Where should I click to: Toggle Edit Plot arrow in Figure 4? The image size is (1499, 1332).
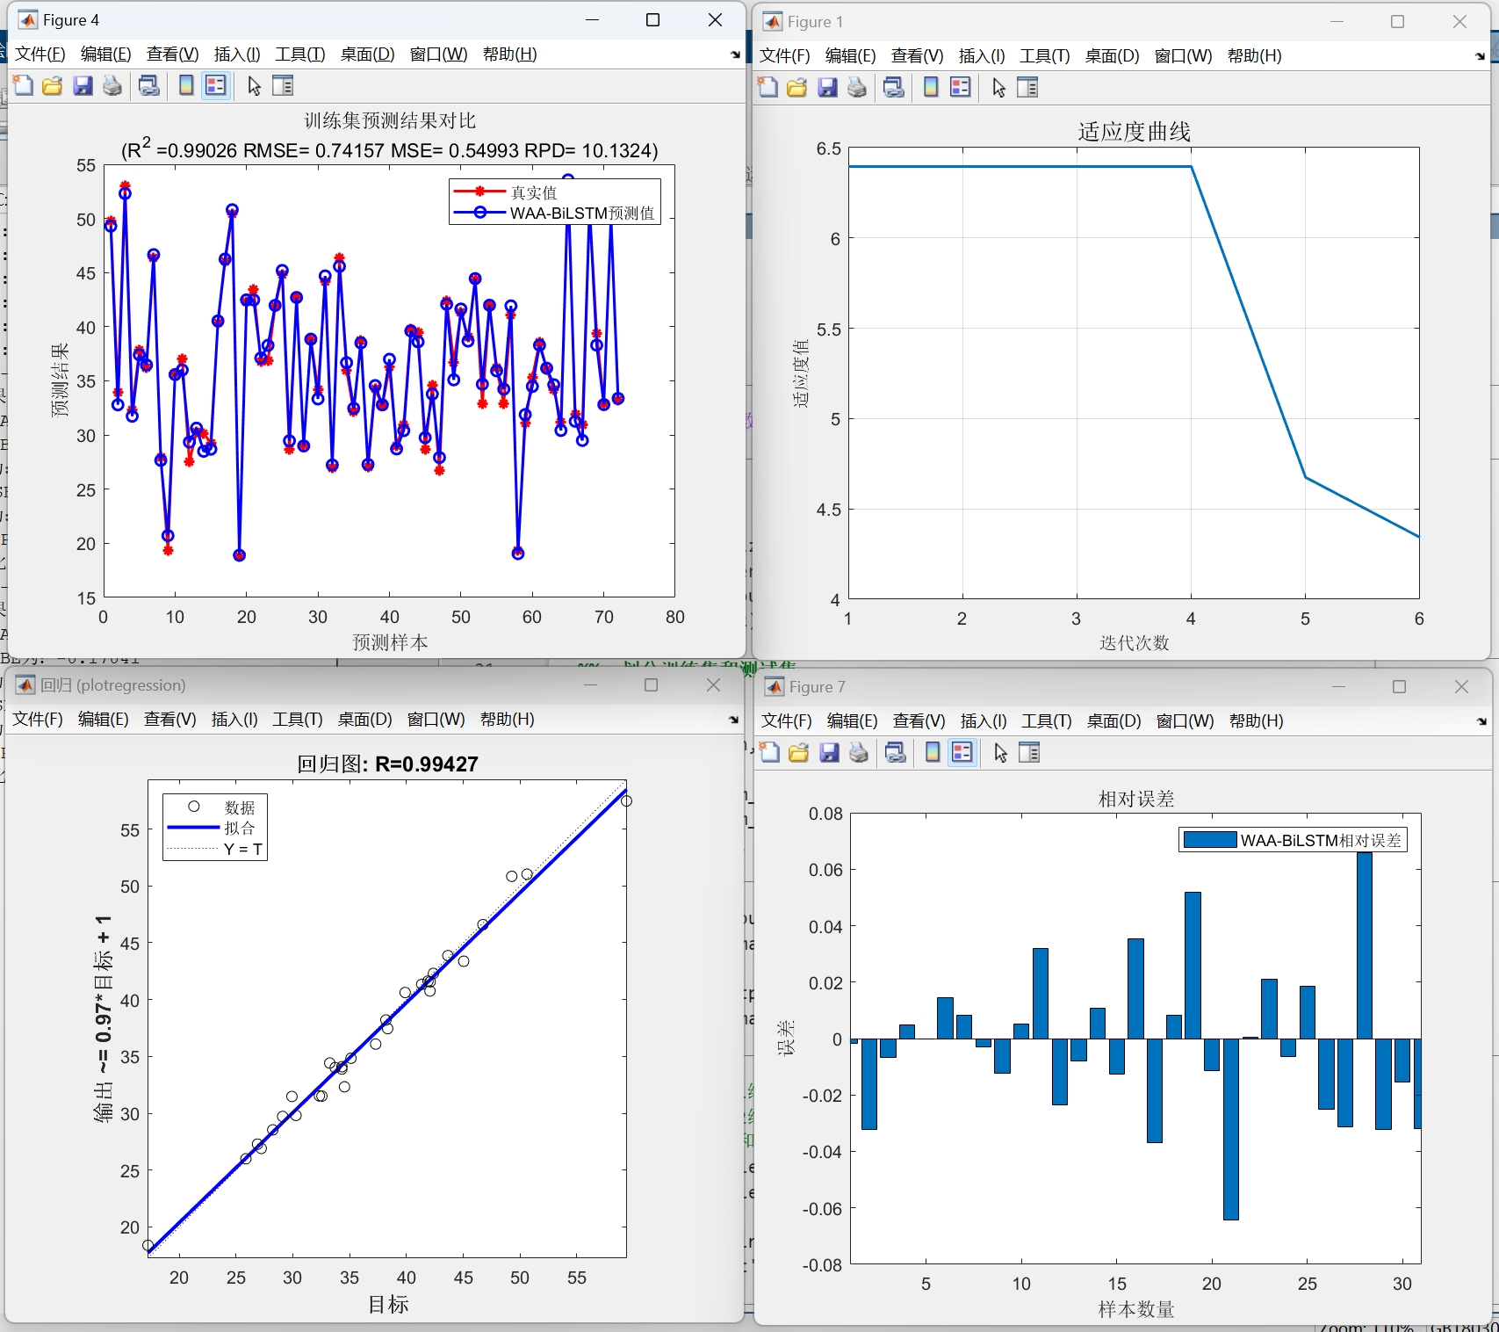[x=254, y=85]
